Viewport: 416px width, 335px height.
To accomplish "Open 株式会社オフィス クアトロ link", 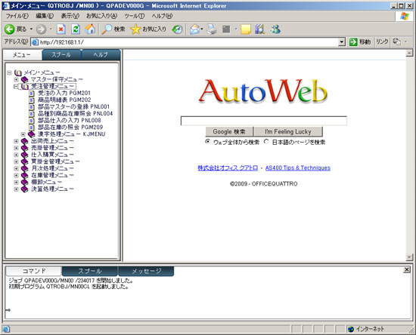I will point(228,167).
